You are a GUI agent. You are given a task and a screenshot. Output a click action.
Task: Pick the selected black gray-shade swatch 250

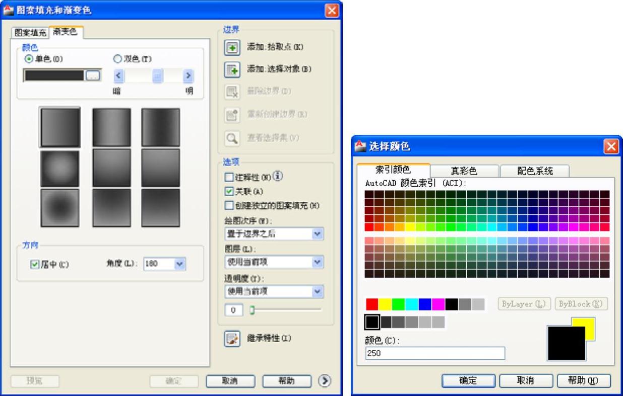372,322
